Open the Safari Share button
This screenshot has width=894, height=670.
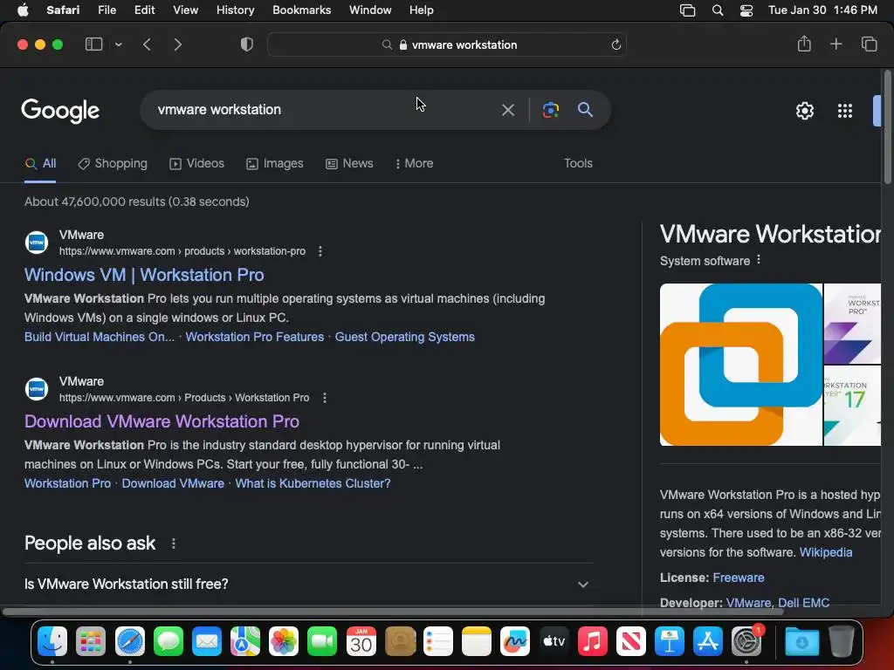(x=804, y=44)
